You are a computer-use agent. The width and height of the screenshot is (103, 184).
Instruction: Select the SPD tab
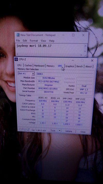[60, 66]
